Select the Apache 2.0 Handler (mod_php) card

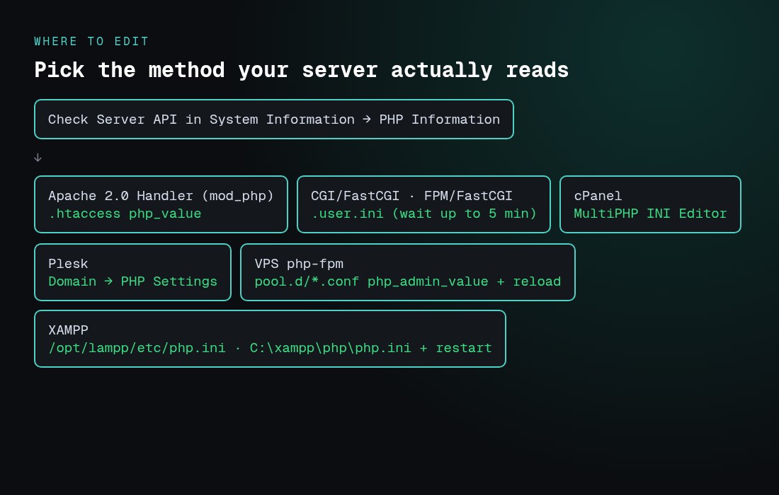[x=161, y=204]
